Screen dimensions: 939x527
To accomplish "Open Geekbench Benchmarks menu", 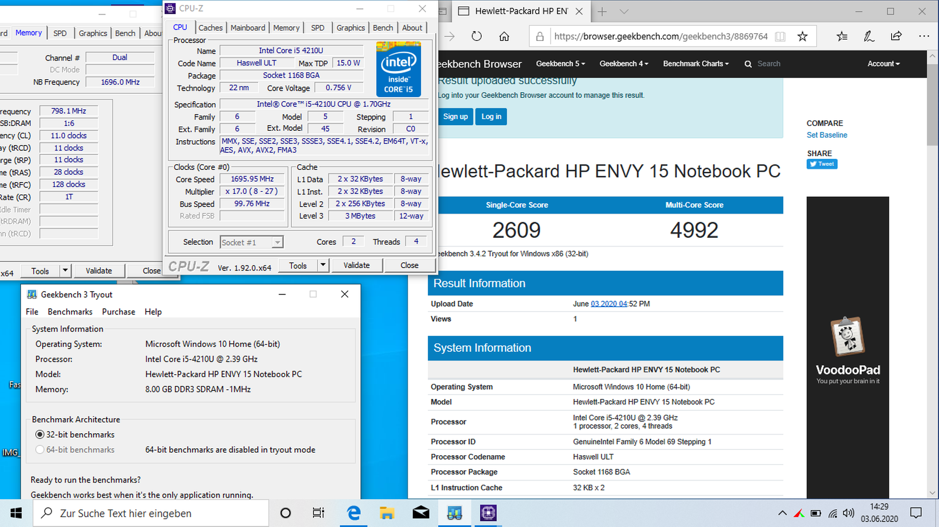I will pyautogui.click(x=70, y=312).
